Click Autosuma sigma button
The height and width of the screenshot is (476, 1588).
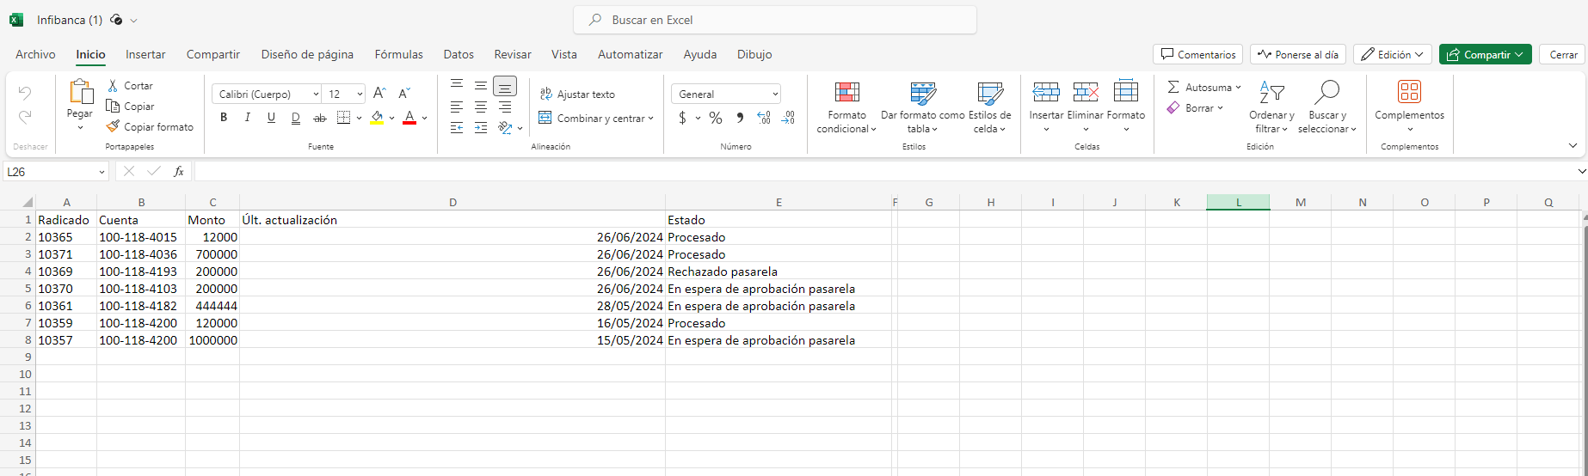pyautogui.click(x=1203, y=87)
